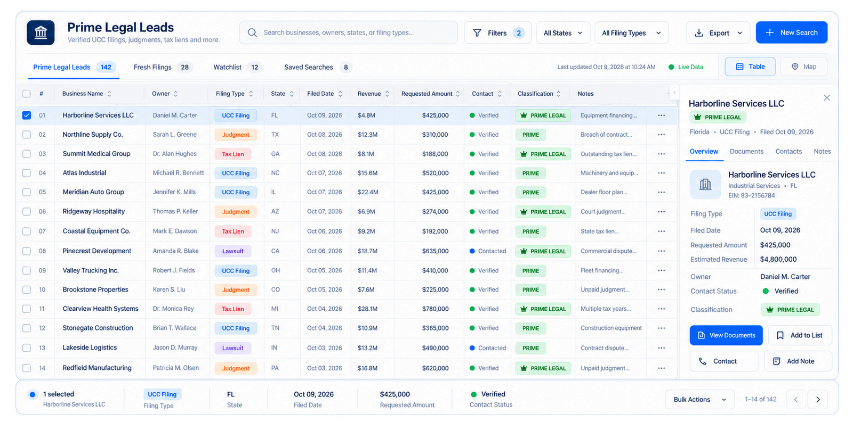Switch to the Contacts tab in detail panel
Screen dimensions: 853x422
pyautogui.click(x=788, y=152)
